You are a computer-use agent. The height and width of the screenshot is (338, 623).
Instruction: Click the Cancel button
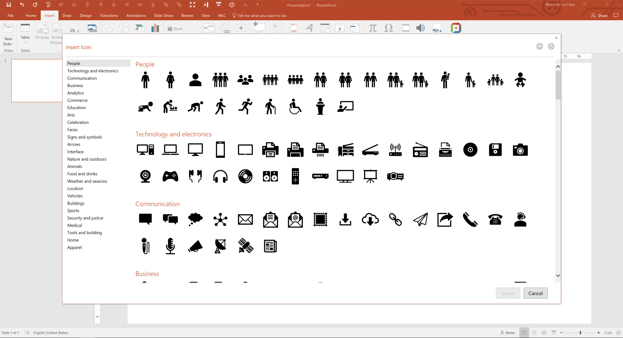click(535, 293)
